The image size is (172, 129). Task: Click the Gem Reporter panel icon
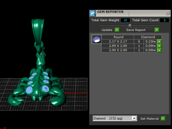pos(92,13)
